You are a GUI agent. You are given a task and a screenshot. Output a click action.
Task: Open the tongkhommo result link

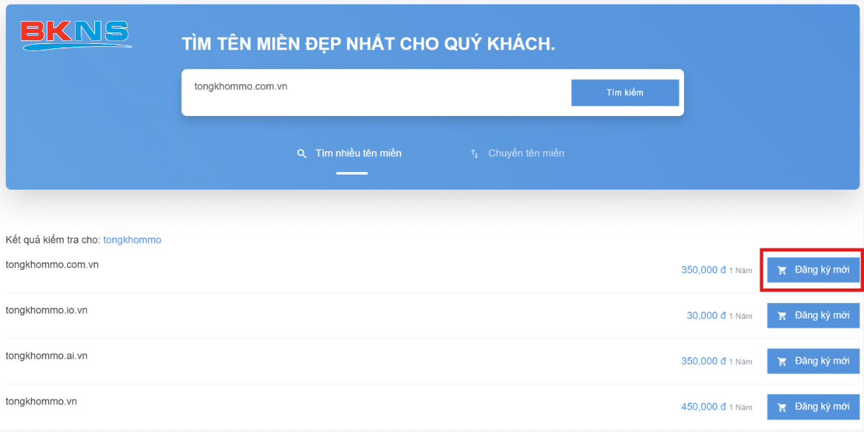[132, 240]
